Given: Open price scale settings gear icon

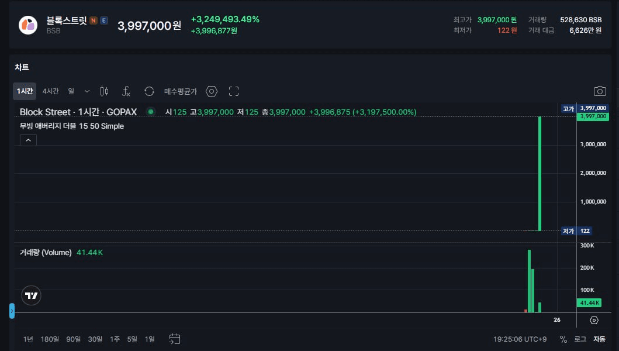Looking at the screenshot, I should (594, 320).
